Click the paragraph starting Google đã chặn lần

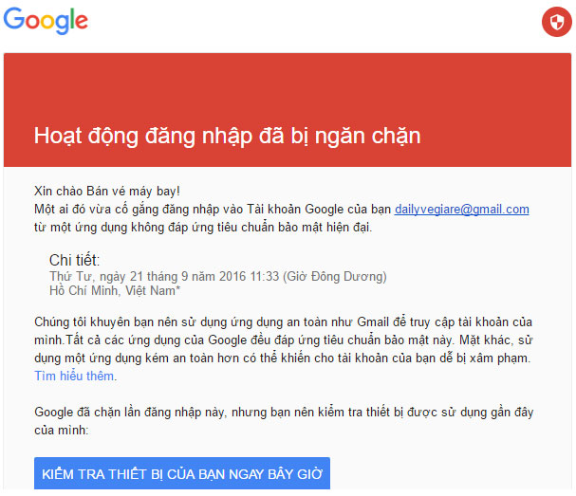pyautogui.click(x=284, y=421)
